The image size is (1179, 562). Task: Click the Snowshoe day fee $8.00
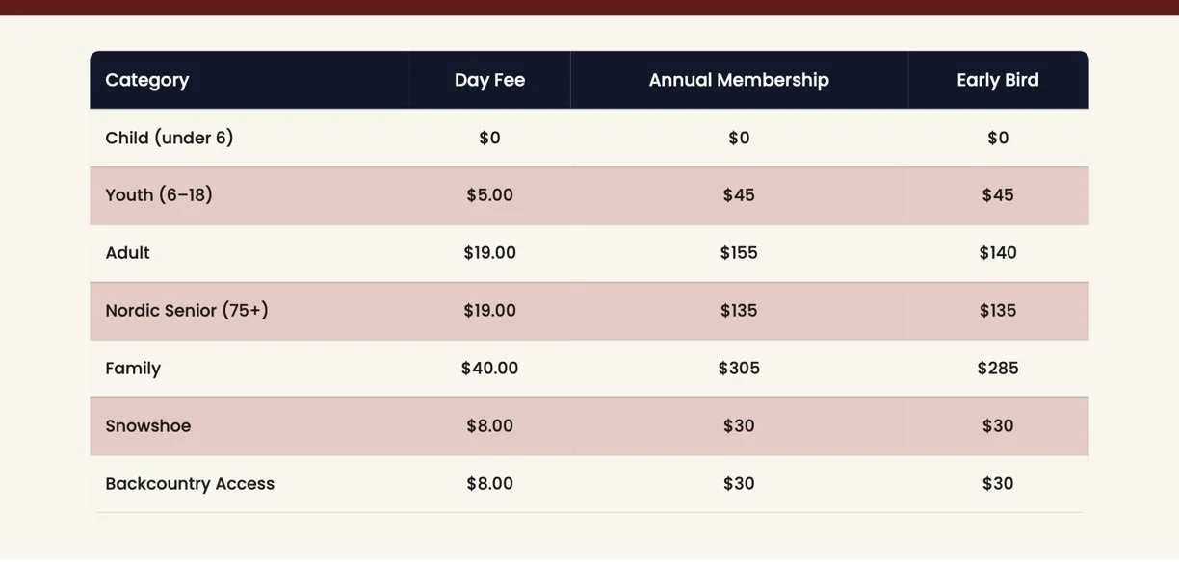pyautogui.click(x=489, y=426)
